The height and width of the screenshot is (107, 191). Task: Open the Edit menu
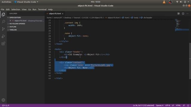[x=7, y=10]
